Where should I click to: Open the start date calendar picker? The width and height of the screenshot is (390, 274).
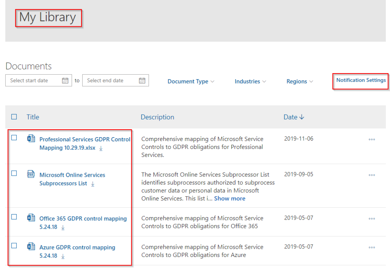click(x=65, y=80)
